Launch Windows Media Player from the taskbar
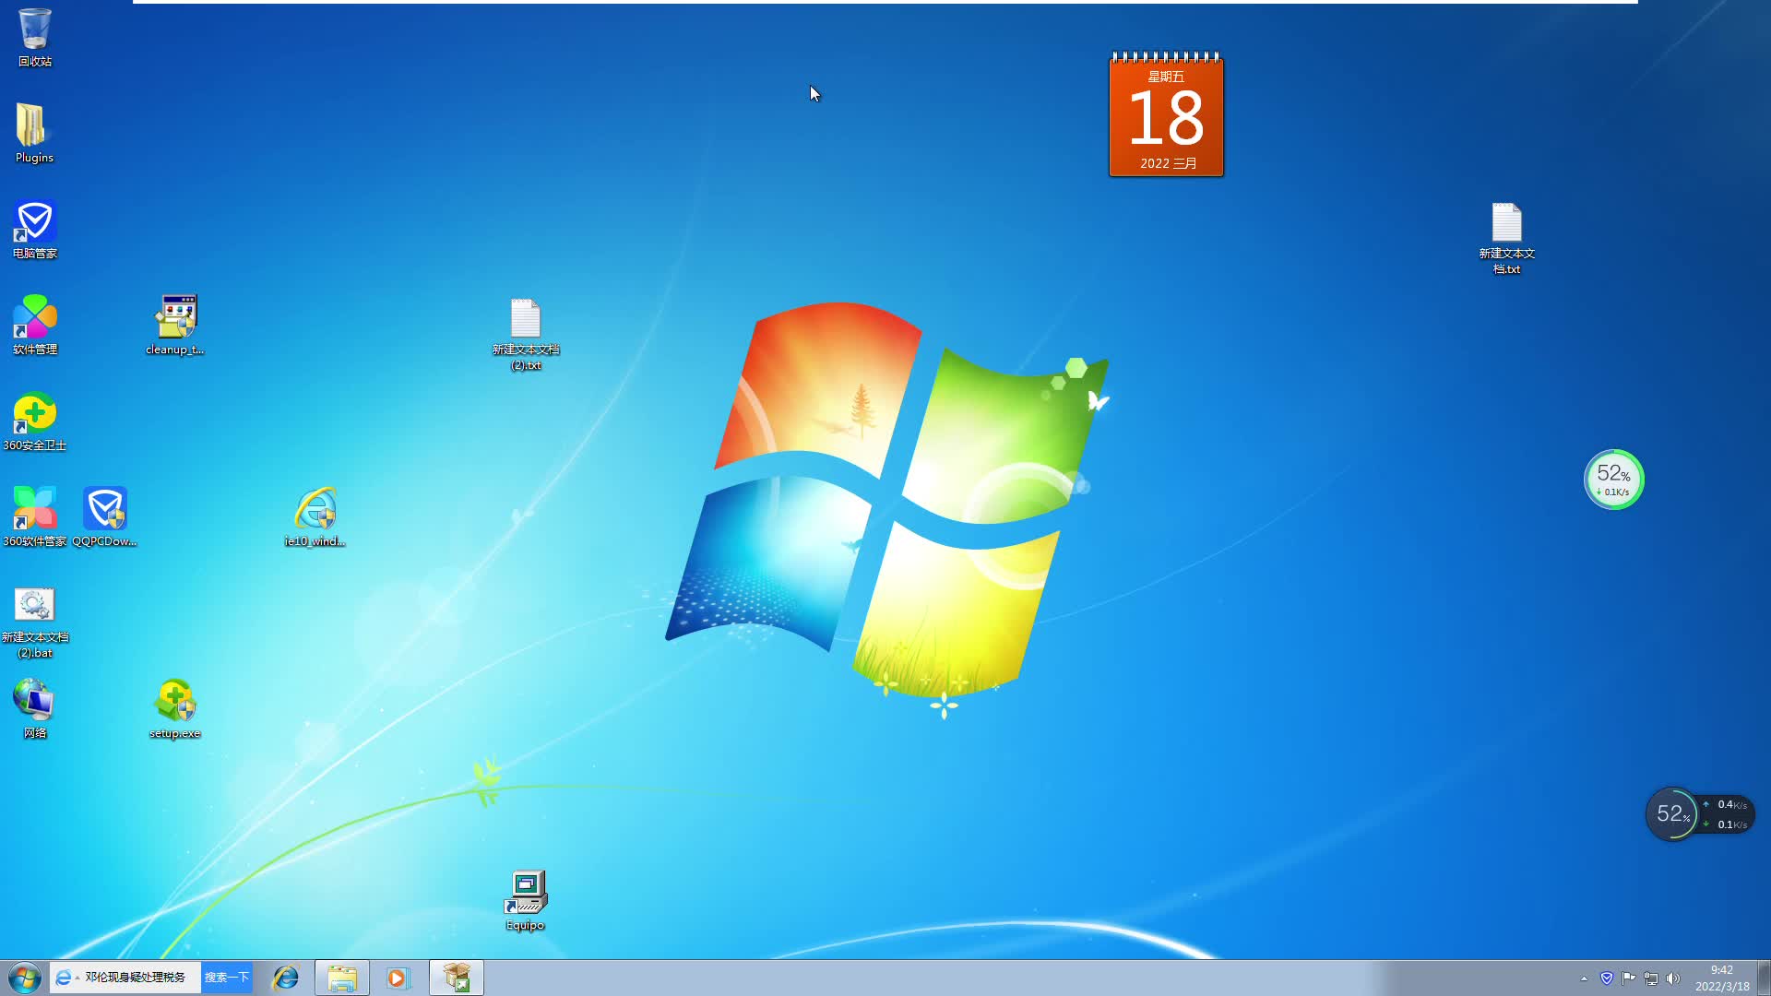Image resolution: width=1771 pixels, height=996 pixels. [398, 977]
